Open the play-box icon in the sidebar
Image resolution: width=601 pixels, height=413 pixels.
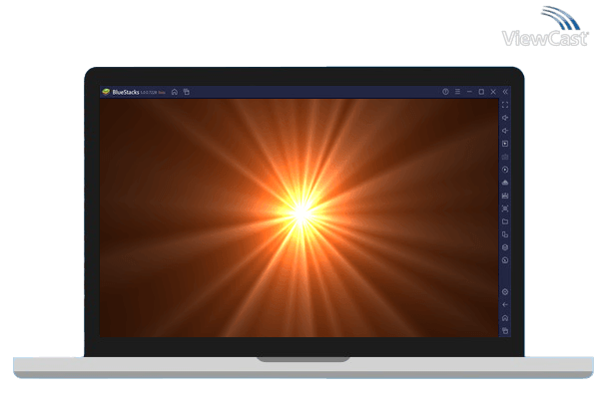[x=505, y=144]
